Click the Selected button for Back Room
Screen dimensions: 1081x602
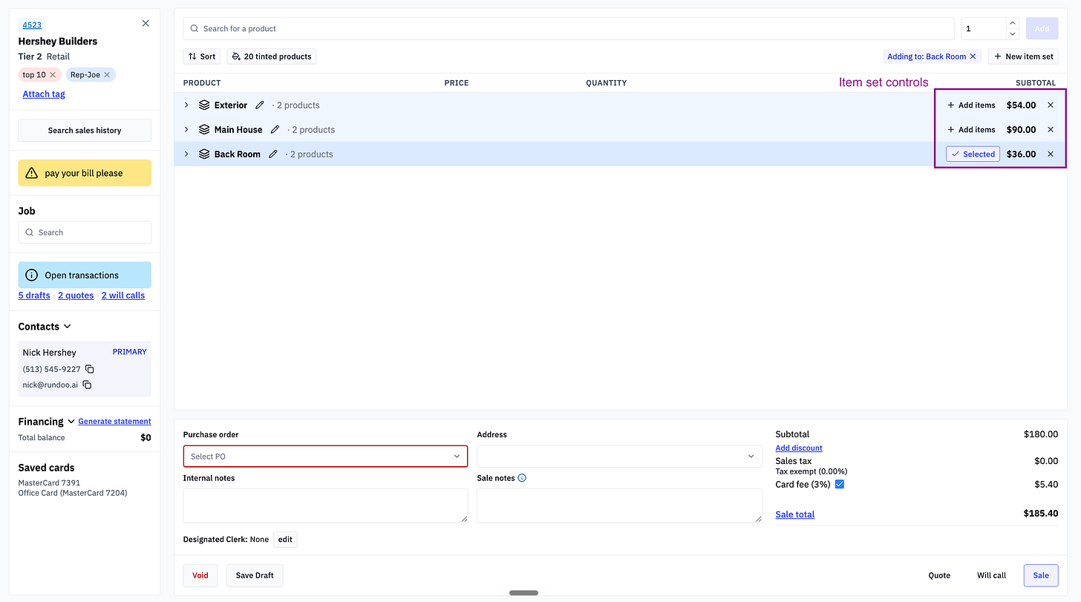click(x=973, y=154)
